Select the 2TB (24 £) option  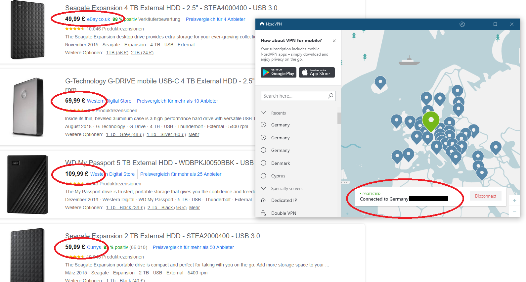(x=142, y=53)
